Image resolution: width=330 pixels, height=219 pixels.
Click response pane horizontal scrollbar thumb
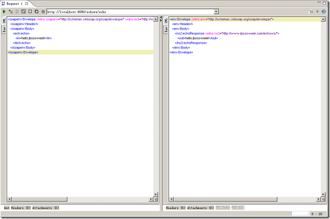point(225,199)
